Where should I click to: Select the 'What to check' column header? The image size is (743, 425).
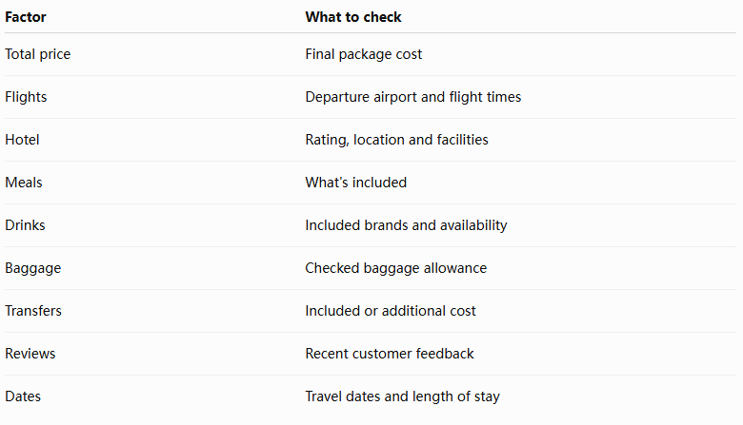click(353, 17)
